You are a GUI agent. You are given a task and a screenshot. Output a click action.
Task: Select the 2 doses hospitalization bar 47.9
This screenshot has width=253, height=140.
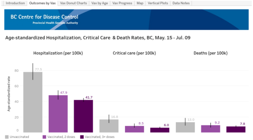point(58,114)
